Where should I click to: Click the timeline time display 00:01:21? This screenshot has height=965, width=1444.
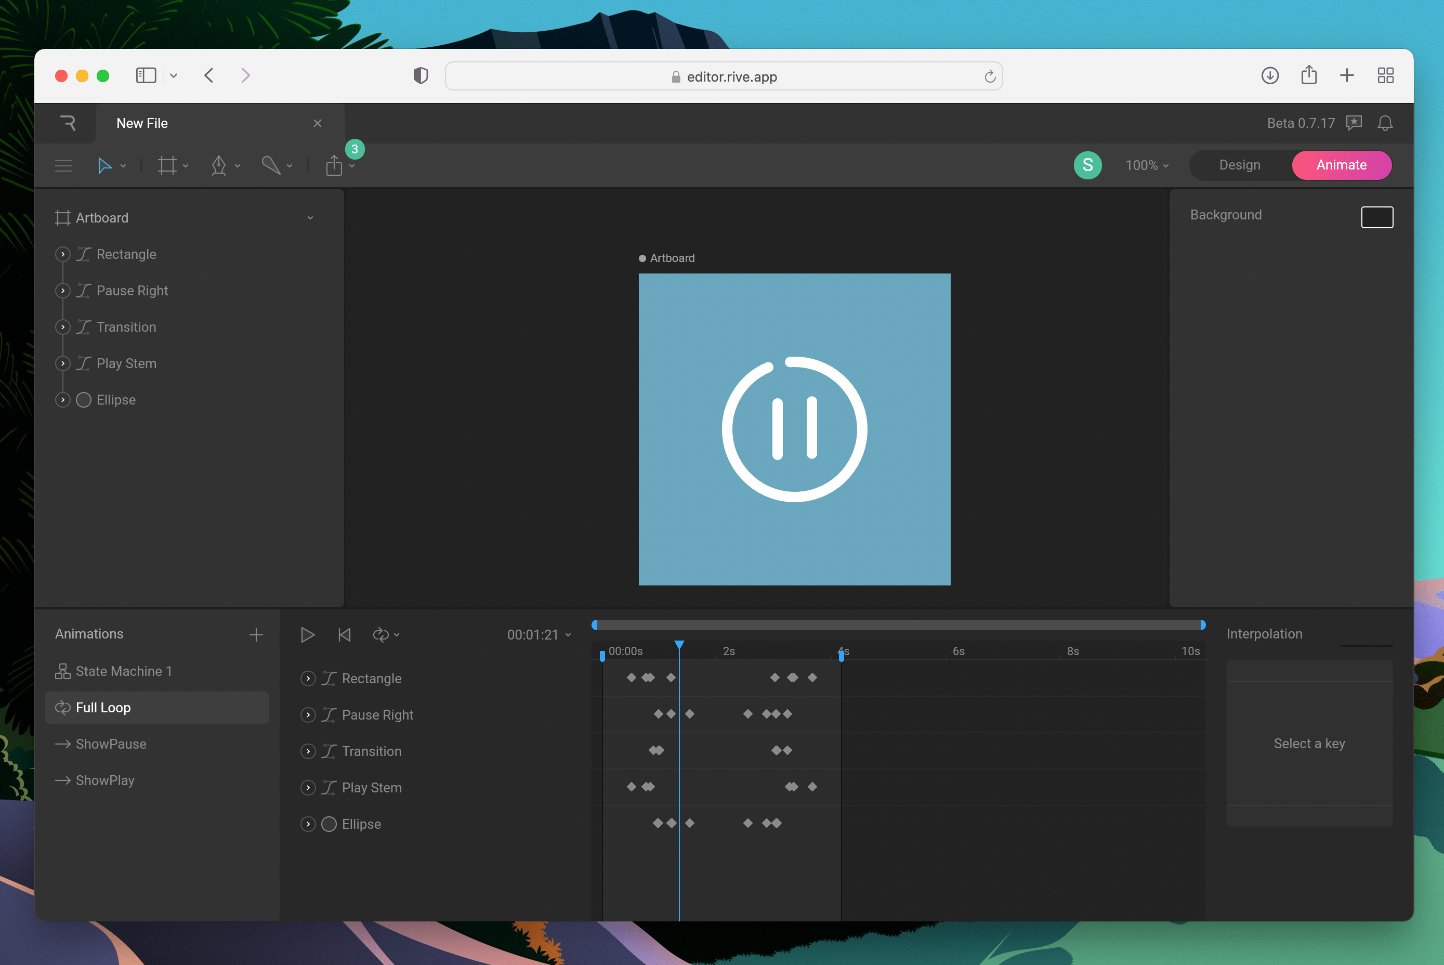coord(533,634)
